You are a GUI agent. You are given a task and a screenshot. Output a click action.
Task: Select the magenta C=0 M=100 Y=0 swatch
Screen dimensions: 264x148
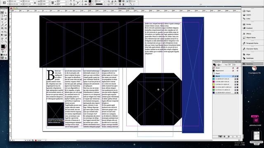click(226, 81)
